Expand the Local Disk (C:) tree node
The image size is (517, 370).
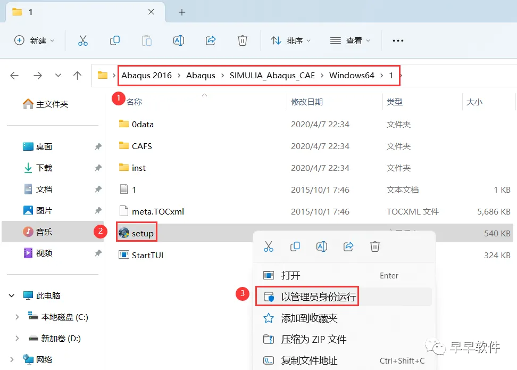17,317
